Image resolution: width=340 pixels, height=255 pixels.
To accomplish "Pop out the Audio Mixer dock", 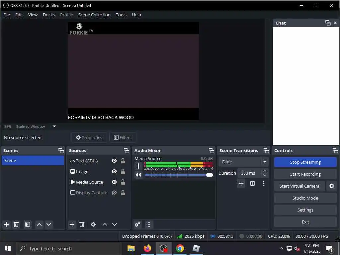I will [212, 150].
